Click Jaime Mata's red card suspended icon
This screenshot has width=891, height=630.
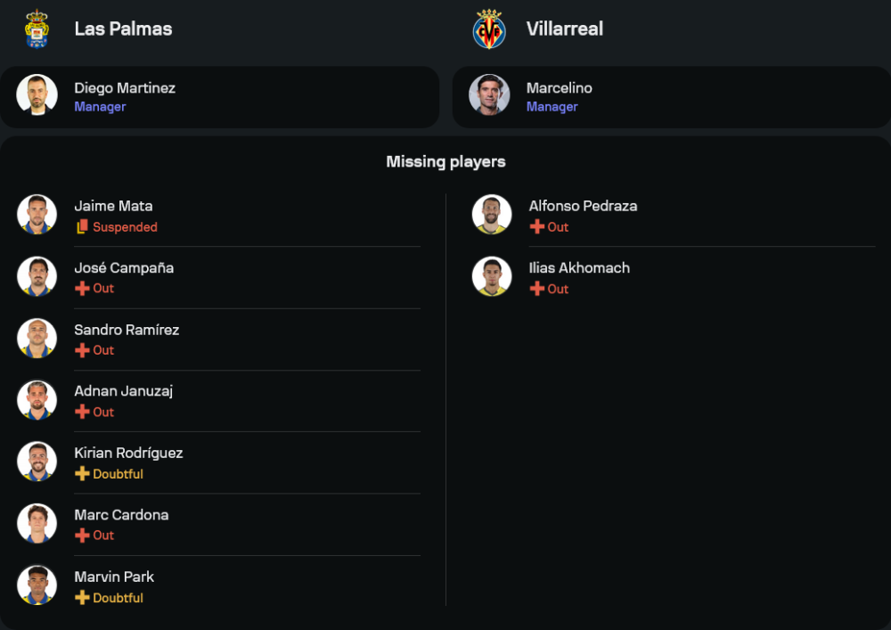point(82,227)
